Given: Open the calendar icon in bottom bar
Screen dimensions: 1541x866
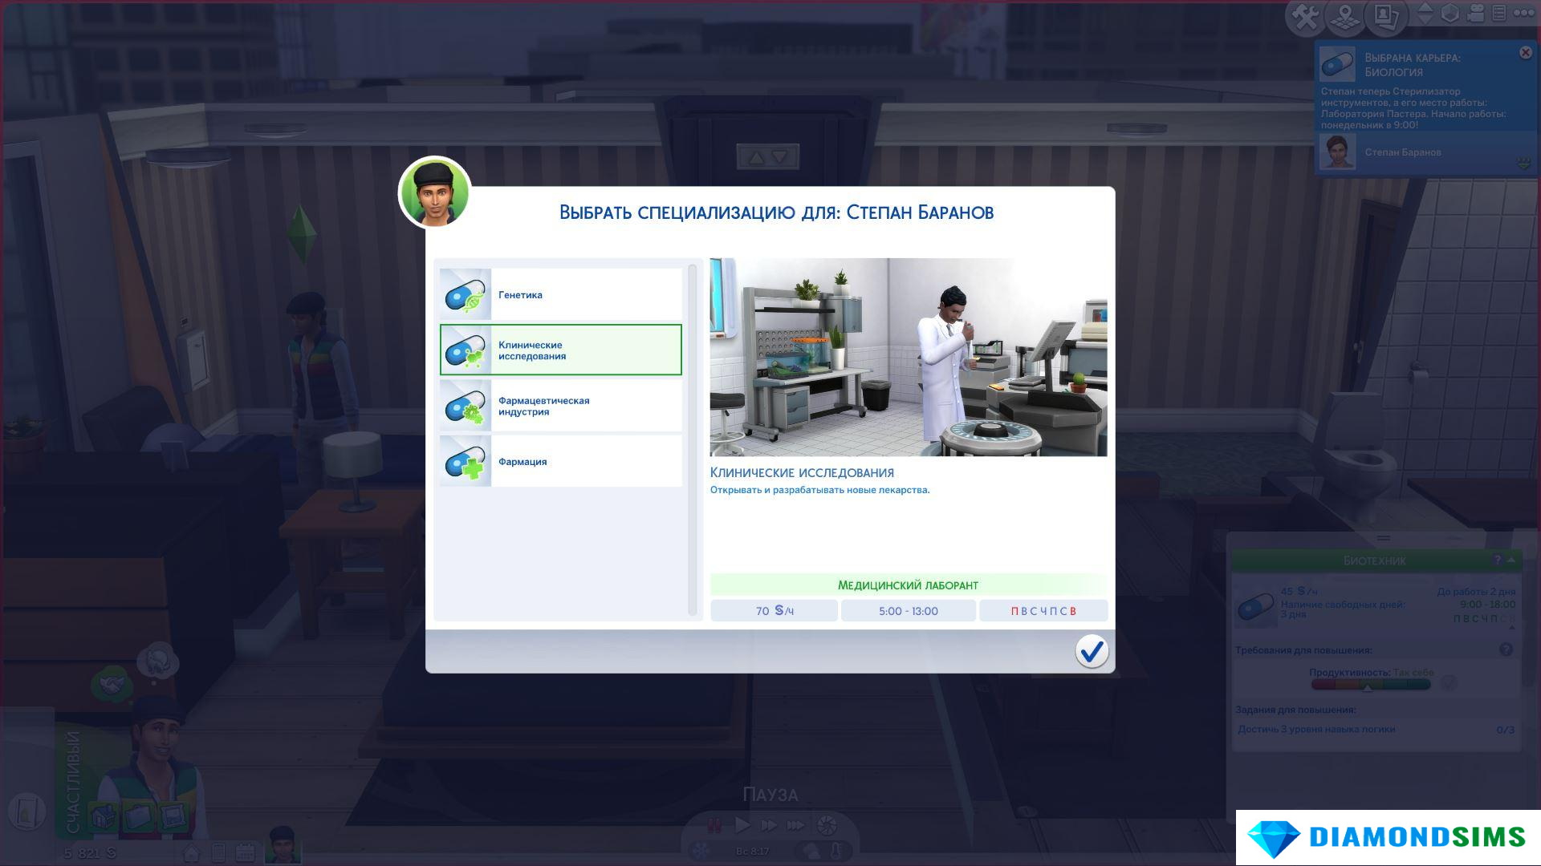Looking at the screenshot, I should (245, 852).
